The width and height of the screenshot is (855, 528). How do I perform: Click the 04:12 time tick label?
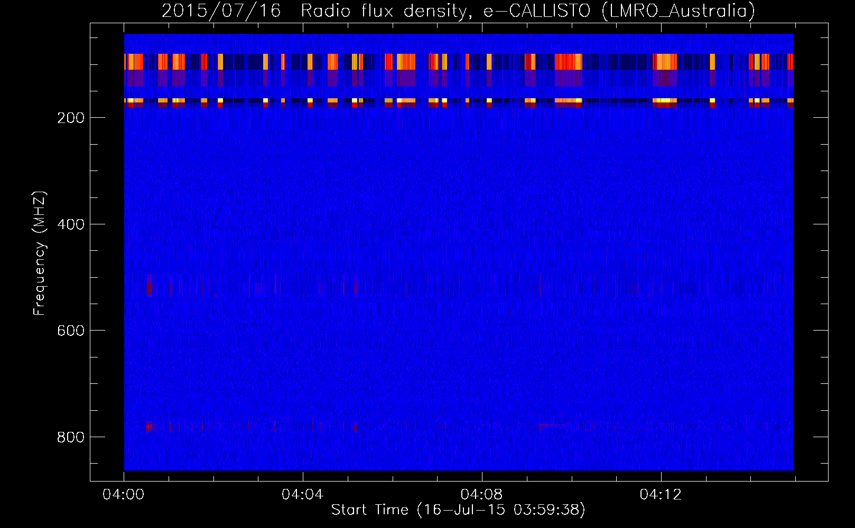pyautogui.click(x=661, y=495)
